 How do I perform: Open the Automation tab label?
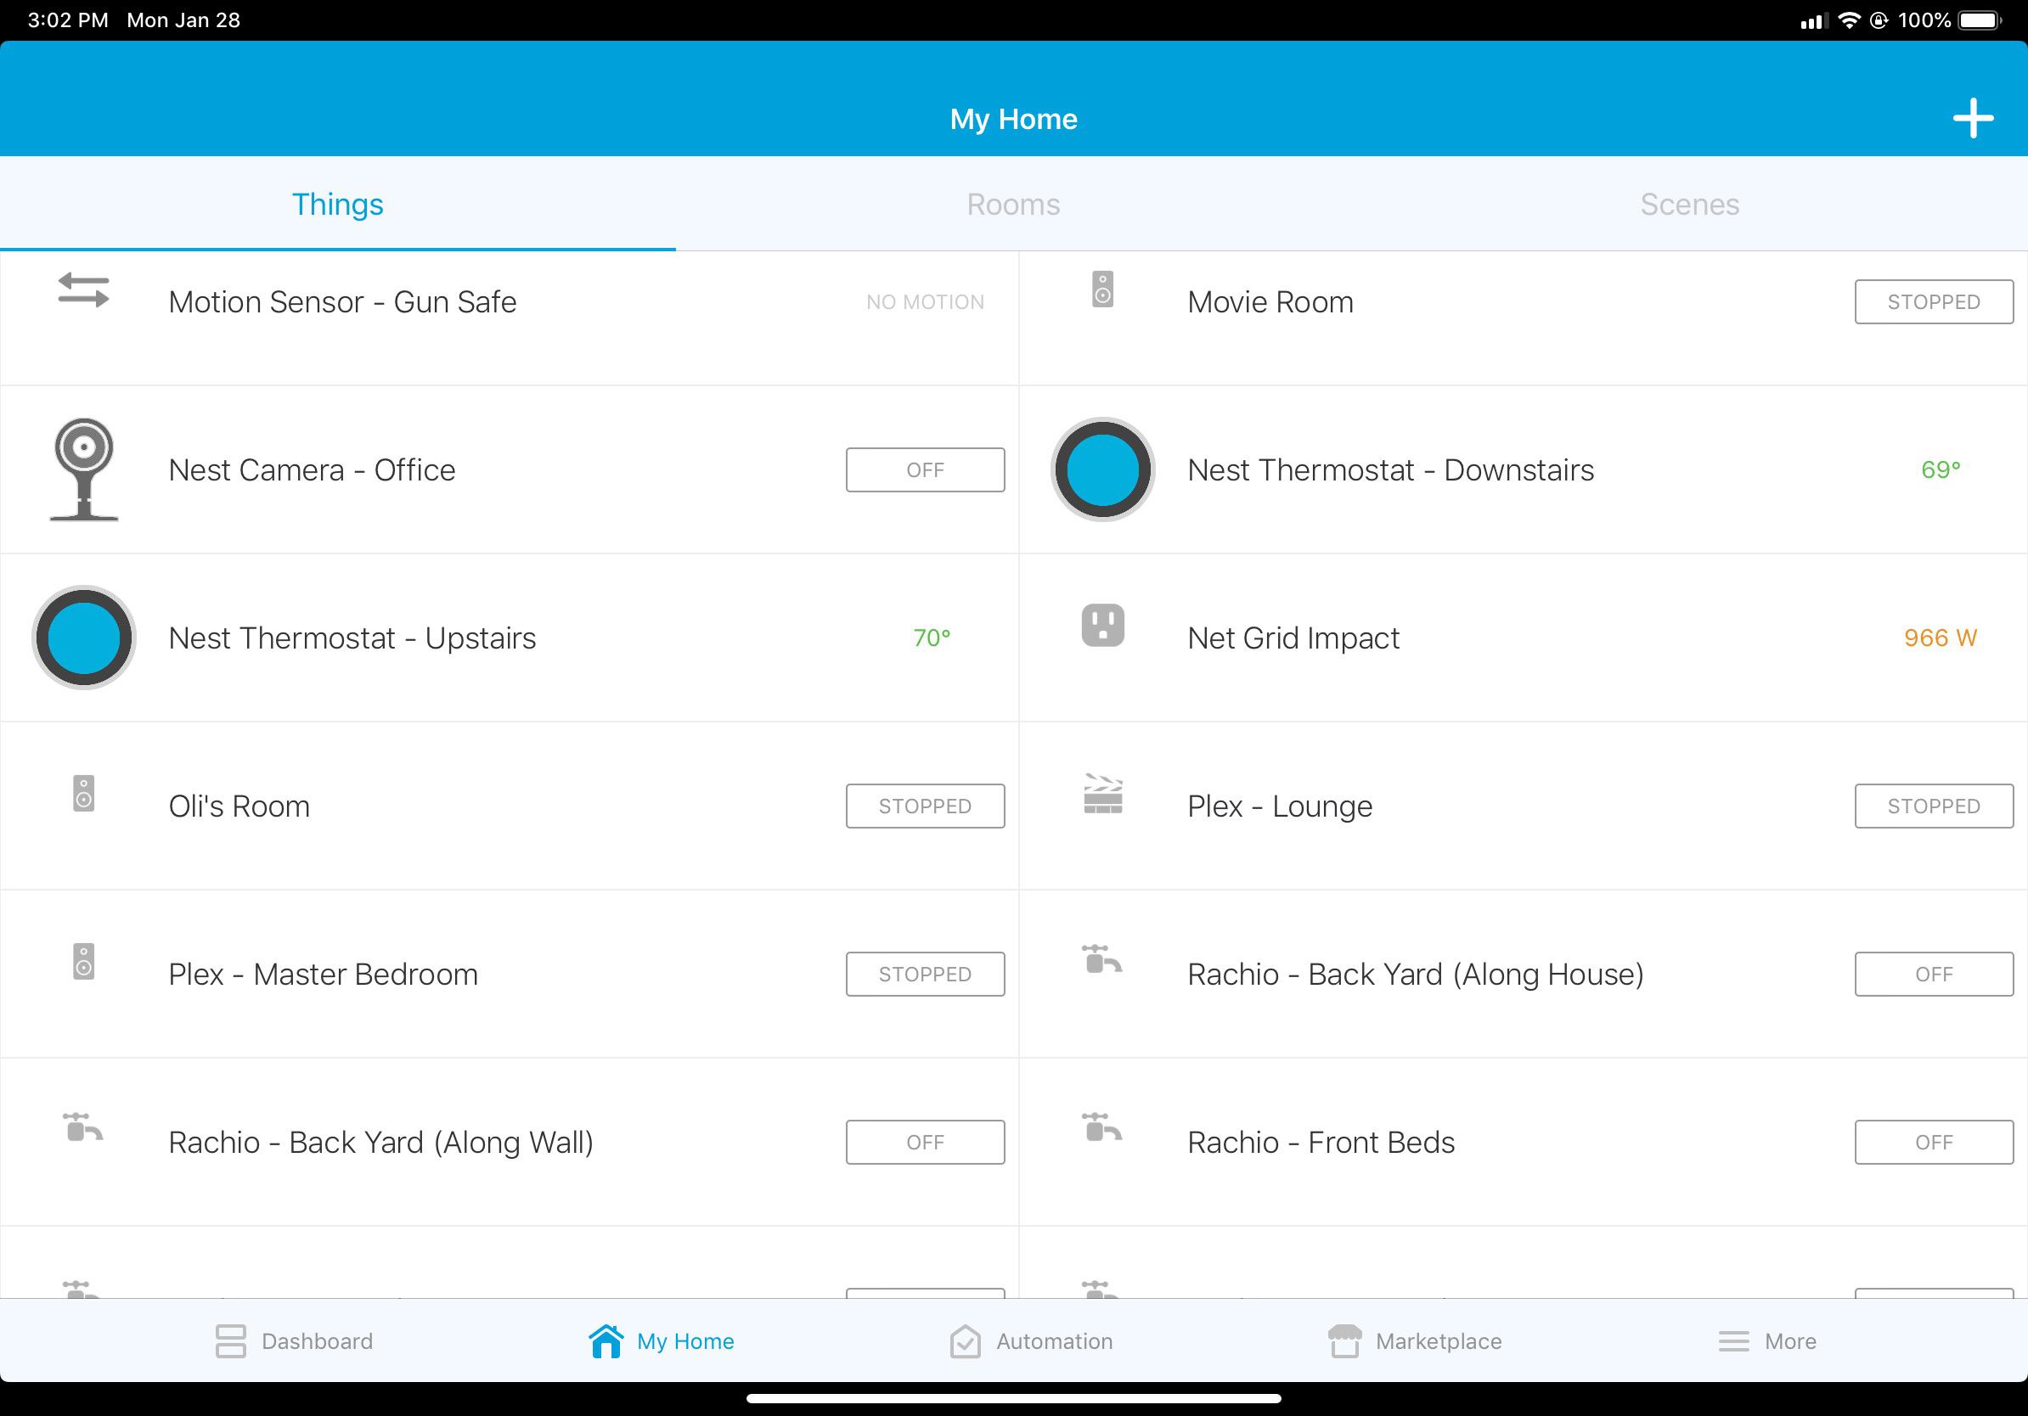tap(1055, 1341)
